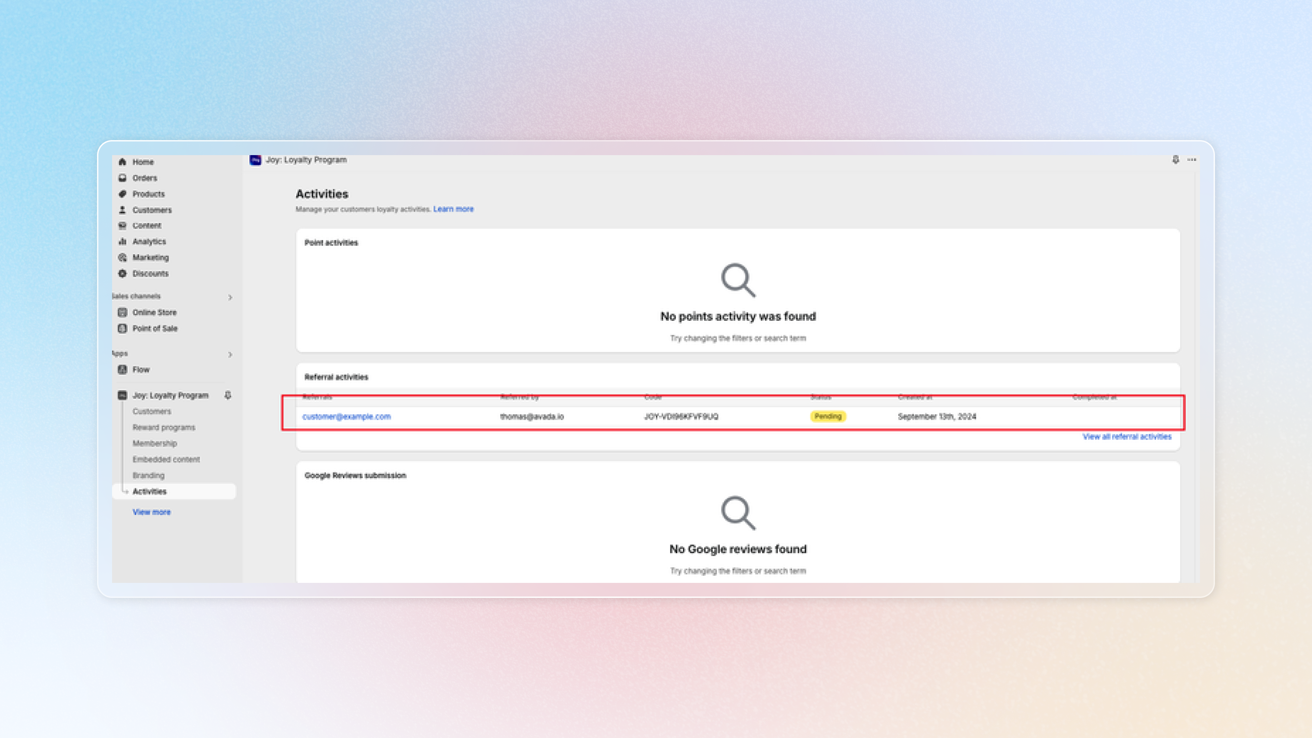Click the yellow Pending status badge

point(828,416)
